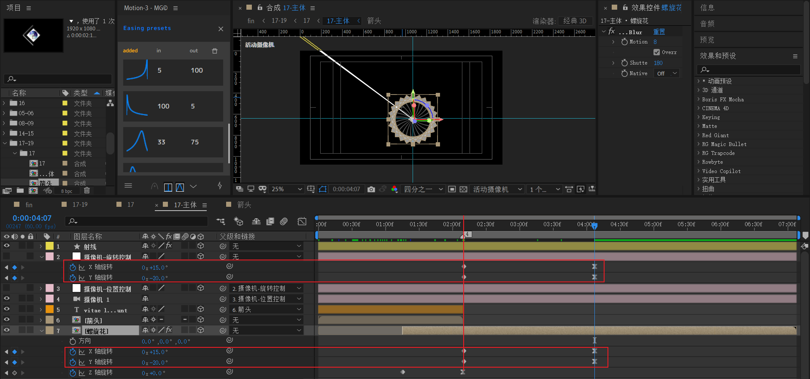Delete easing preset with trash icon in Motion-3
The width and height of the screenshot is (810, 379).
point(214,51)
